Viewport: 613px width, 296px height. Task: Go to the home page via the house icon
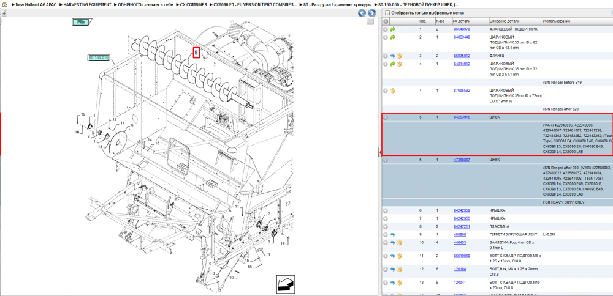[5, 4]
